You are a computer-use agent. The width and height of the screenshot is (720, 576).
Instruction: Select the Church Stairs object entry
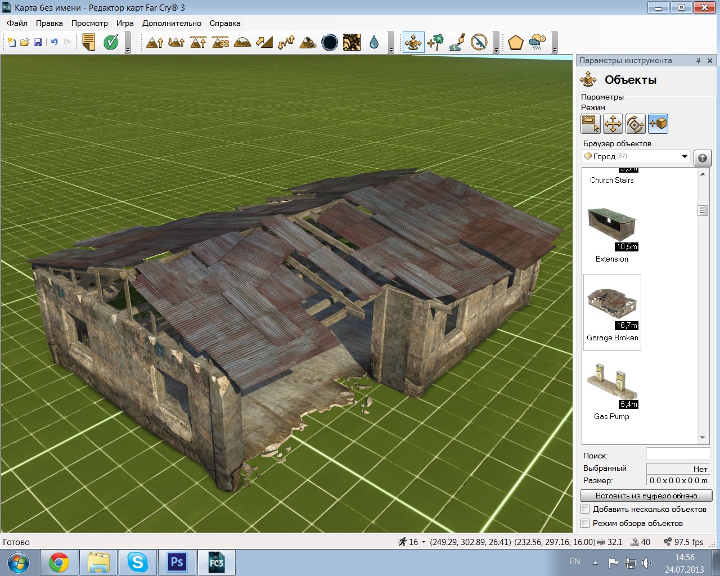click(x=612, y=180)
